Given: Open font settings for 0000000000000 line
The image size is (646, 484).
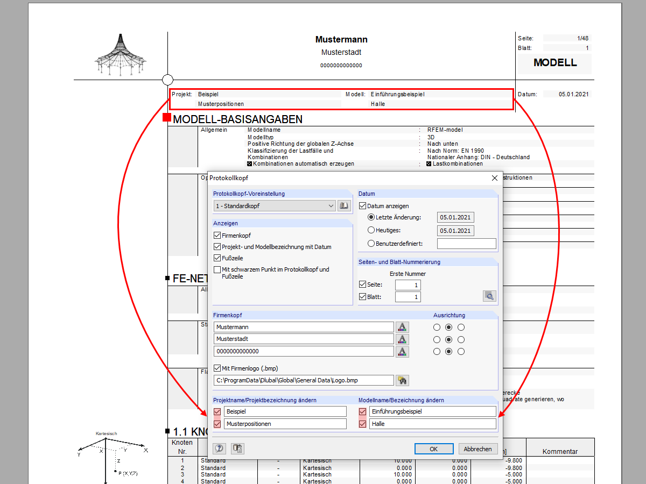Looking at the screenshot, I should click(402, 352).
